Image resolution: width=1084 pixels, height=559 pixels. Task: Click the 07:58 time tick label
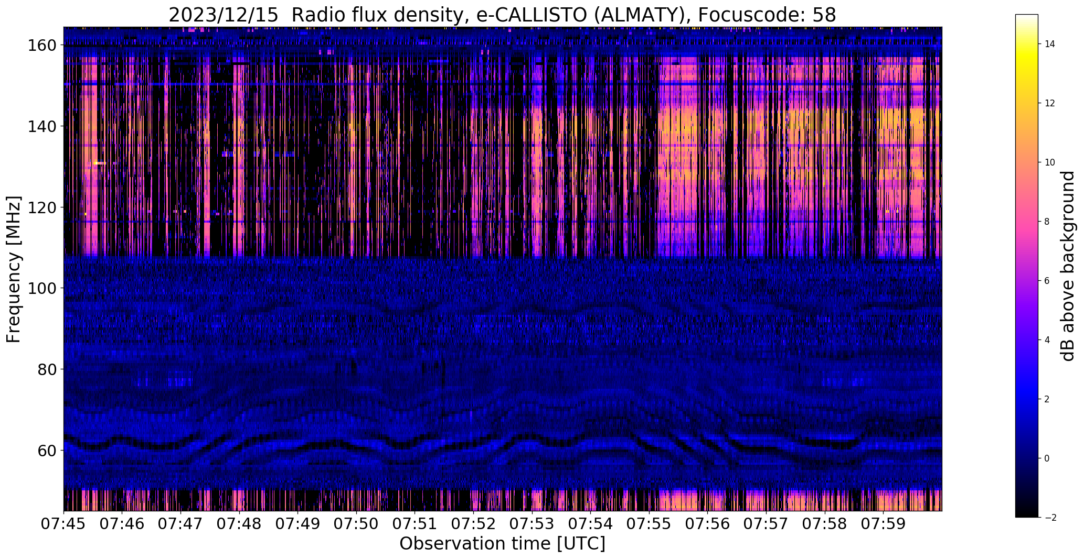(825, 524)
